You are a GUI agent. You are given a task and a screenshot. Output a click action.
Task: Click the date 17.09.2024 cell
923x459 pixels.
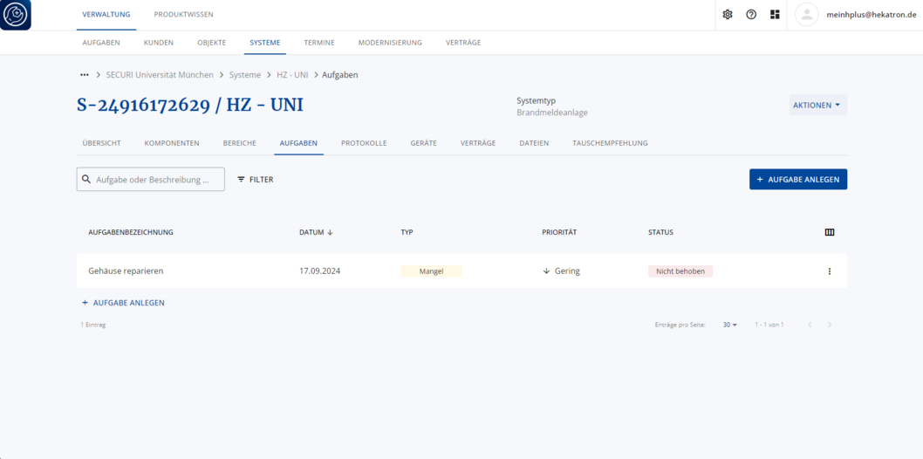(319, 271)
